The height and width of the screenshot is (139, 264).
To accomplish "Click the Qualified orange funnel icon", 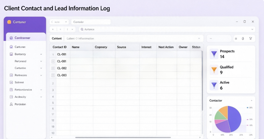I will pos(214,69).
